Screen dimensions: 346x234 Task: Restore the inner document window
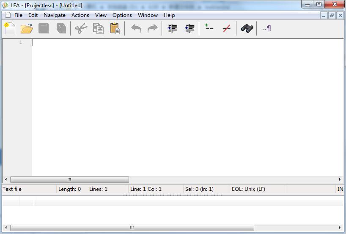(x=332, y=16)
